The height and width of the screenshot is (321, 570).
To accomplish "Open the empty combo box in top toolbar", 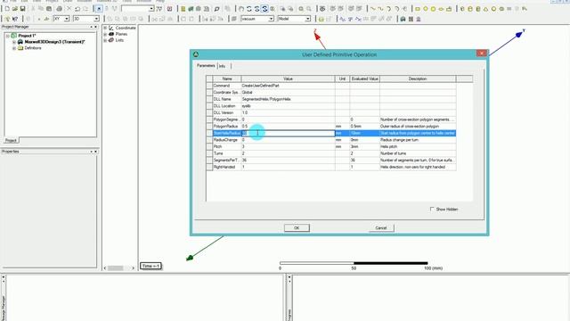I will pyautogui.click(x=151, y=8).
